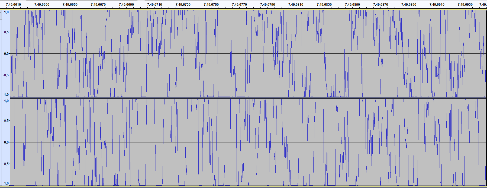
Task: Select timeline position 7:49,6690
Action: pyautogui.click(x=126, y=5)
